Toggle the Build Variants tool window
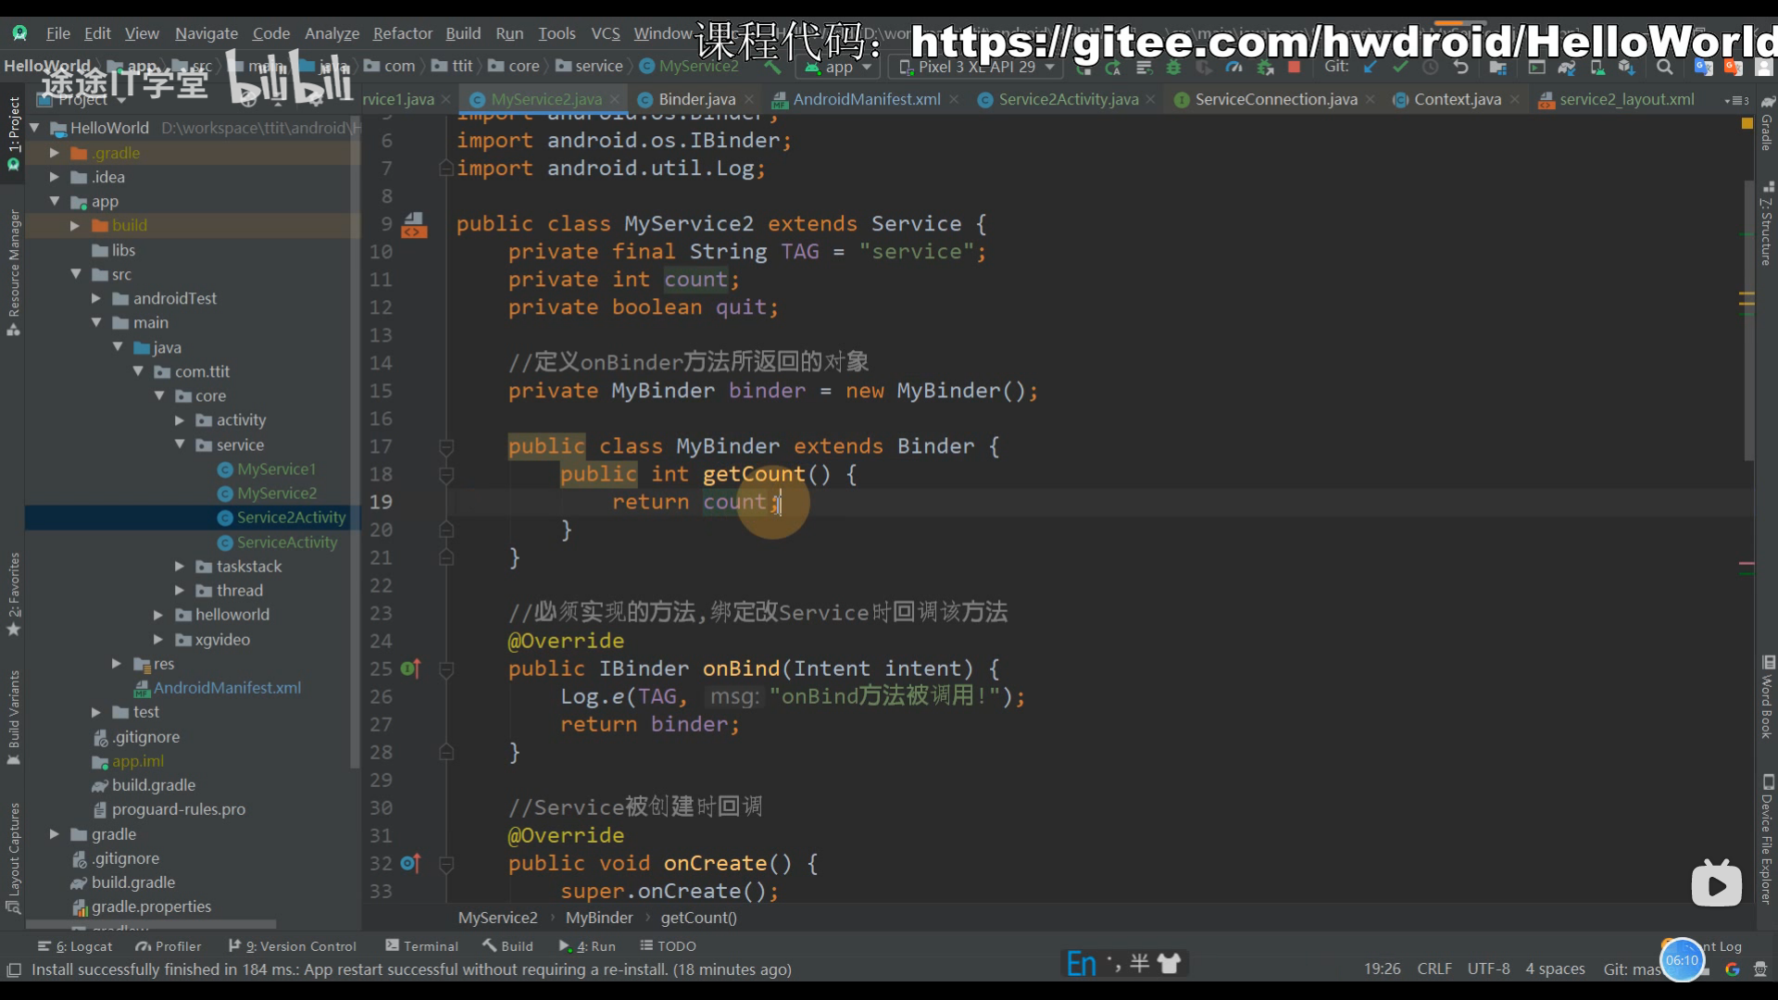The width and height of the screenshot is (1778, 1000). 13,718
